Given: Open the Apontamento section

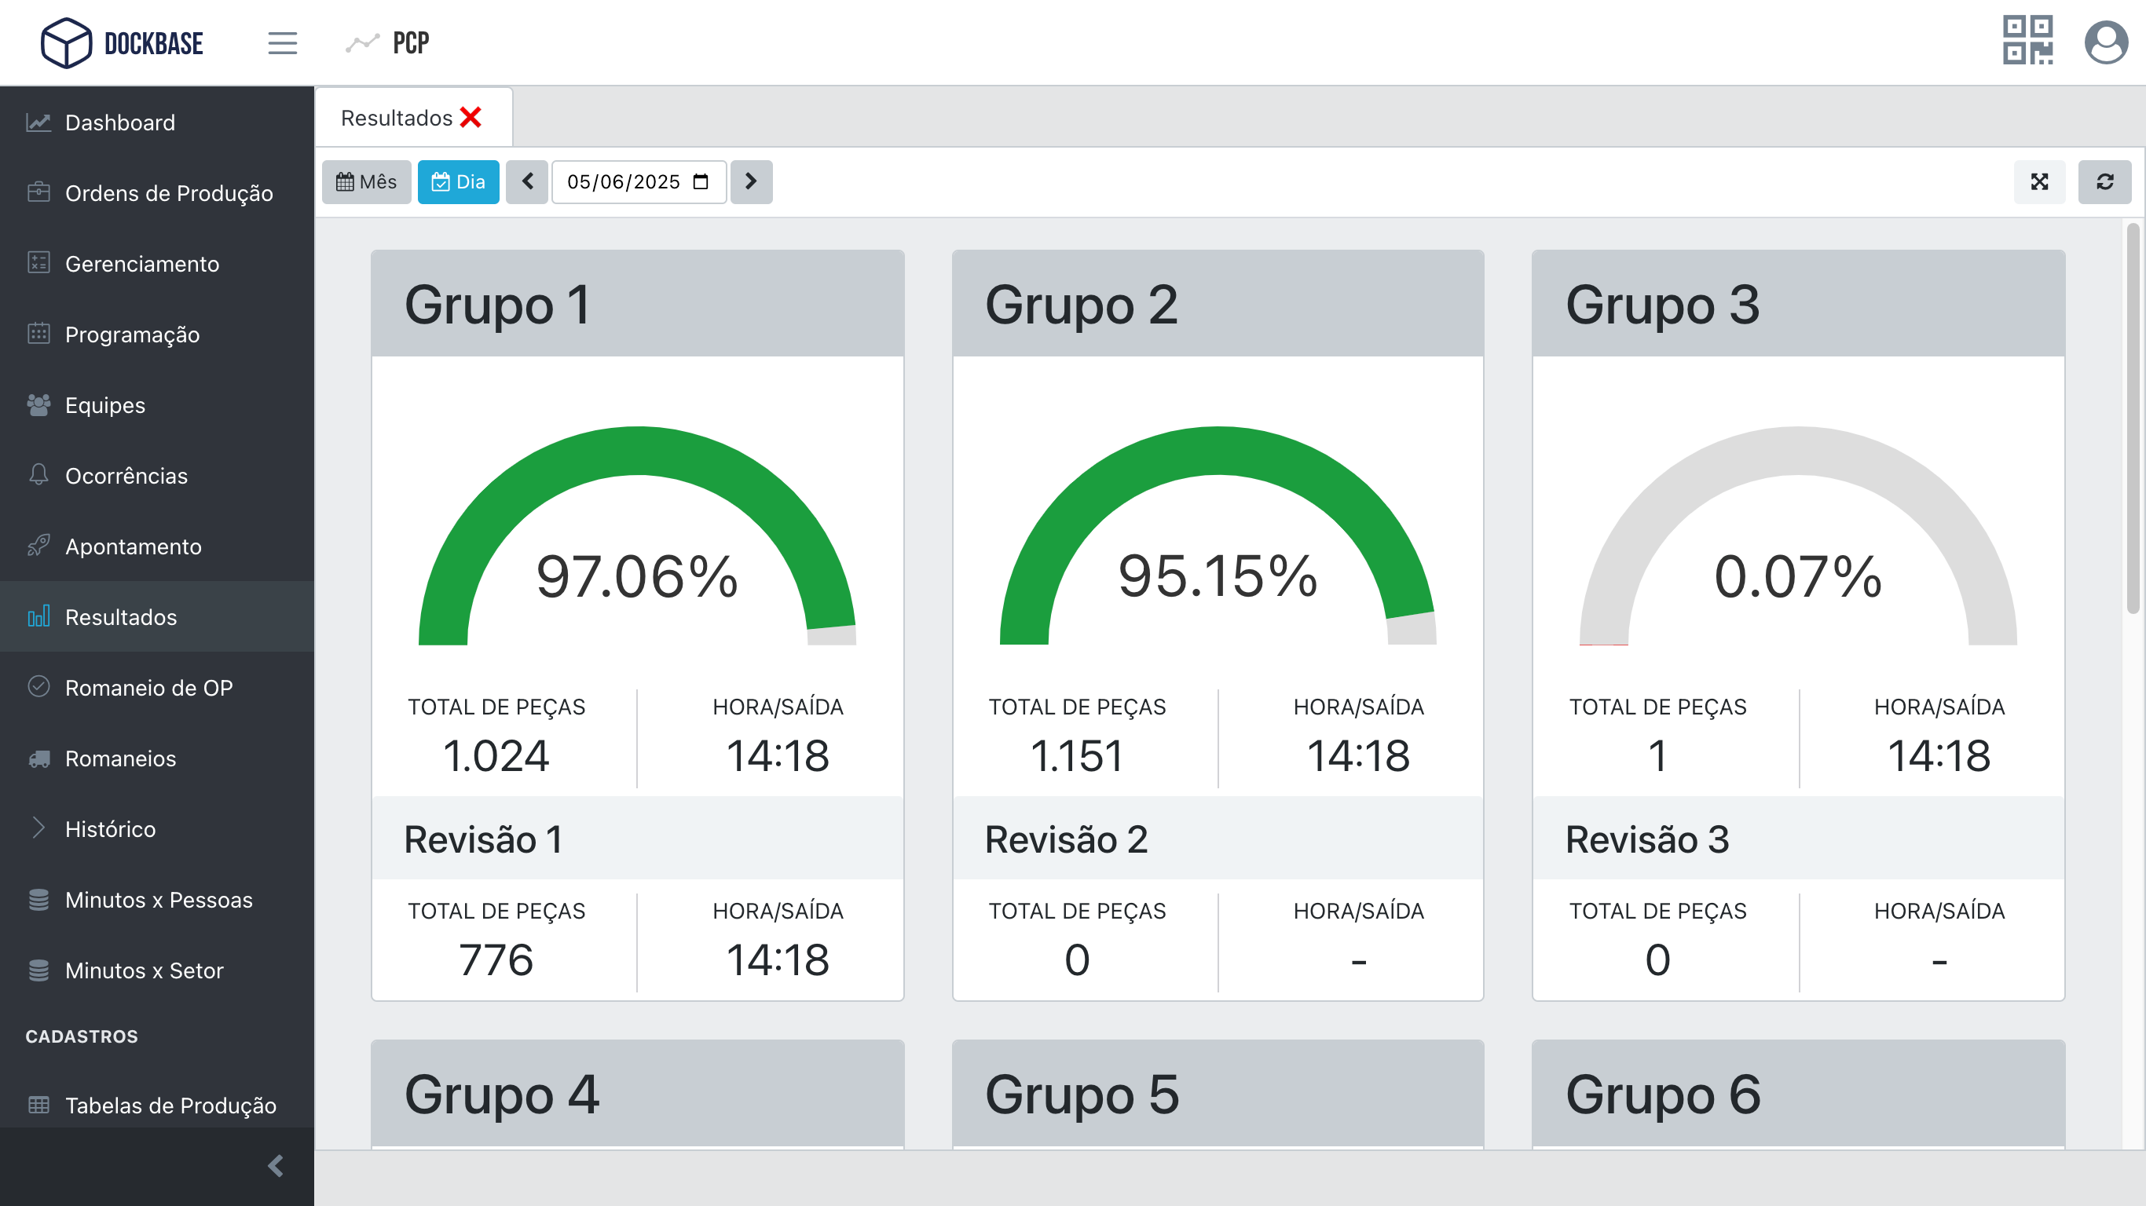Looking at the screenshot, I should coord(134,546).
